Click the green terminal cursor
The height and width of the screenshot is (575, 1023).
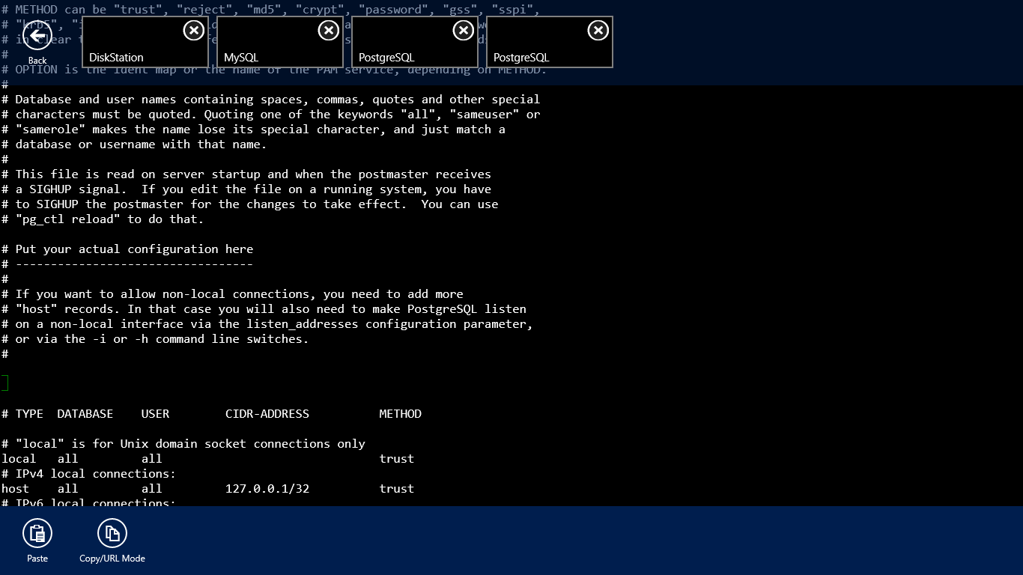(x=4, y=383)
